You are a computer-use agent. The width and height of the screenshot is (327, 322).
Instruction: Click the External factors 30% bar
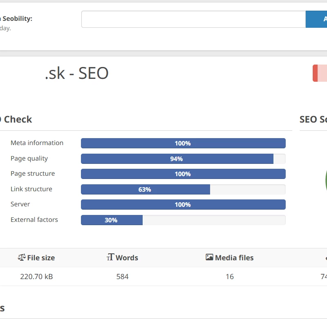pyautogui.click(x=183, y=220)
